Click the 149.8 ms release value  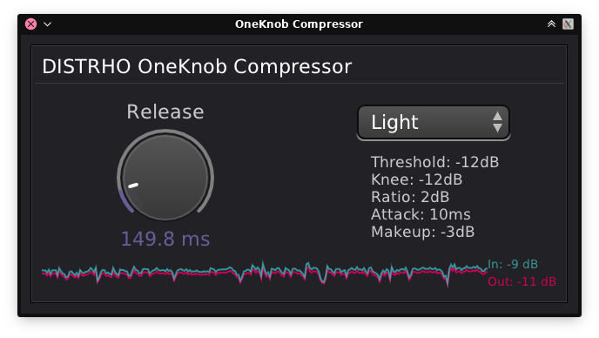point(165,239)
